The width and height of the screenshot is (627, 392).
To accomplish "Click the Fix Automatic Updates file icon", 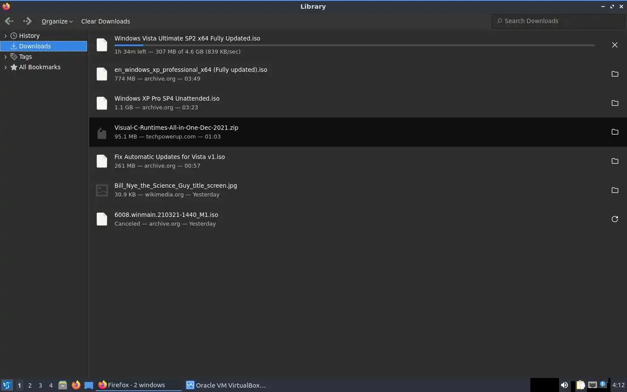I will click(101, 161).
